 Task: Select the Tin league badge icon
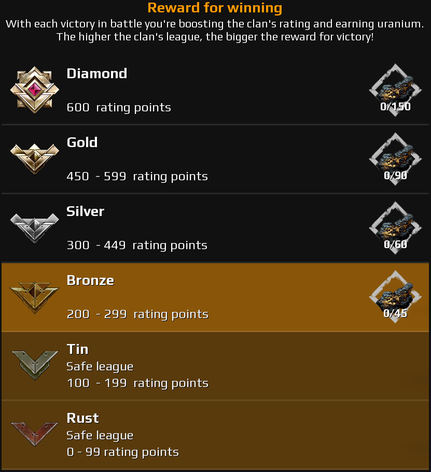click(35, 365)
